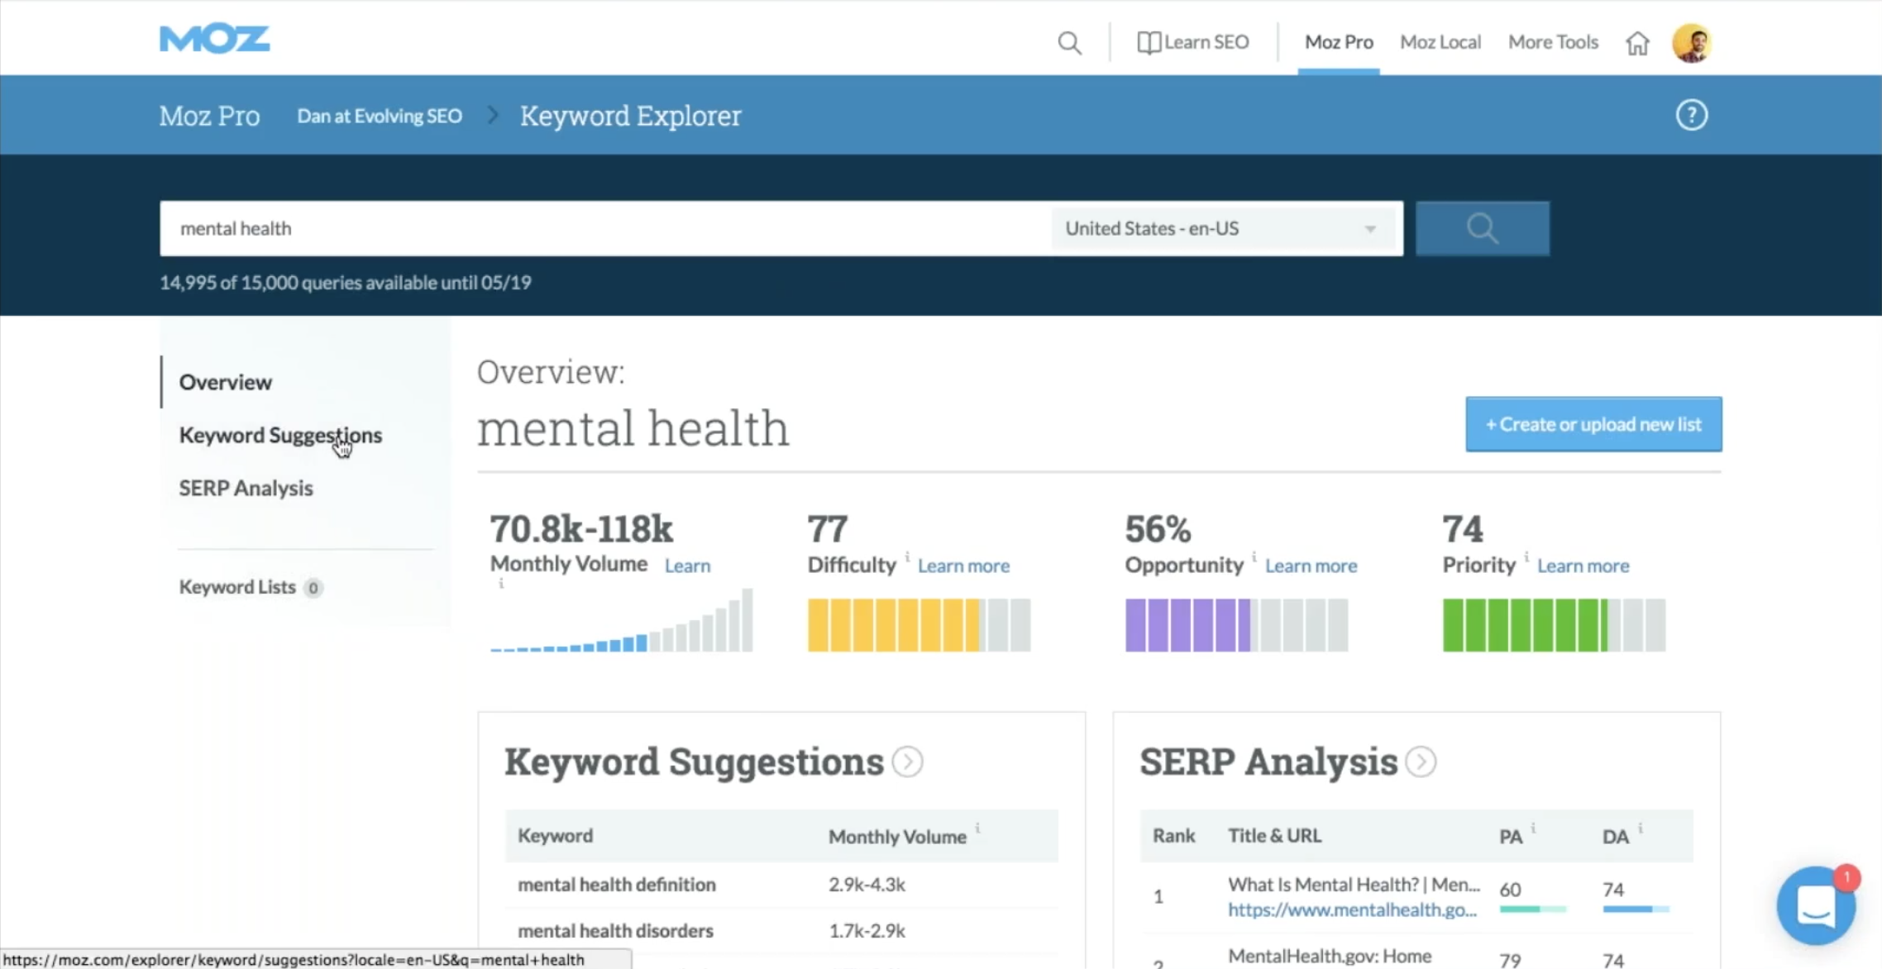Image resolution: width=1882 pixels, height=969 pixels.
Task: Click Learn more link for Difficulty
Action: pos(963,566)
